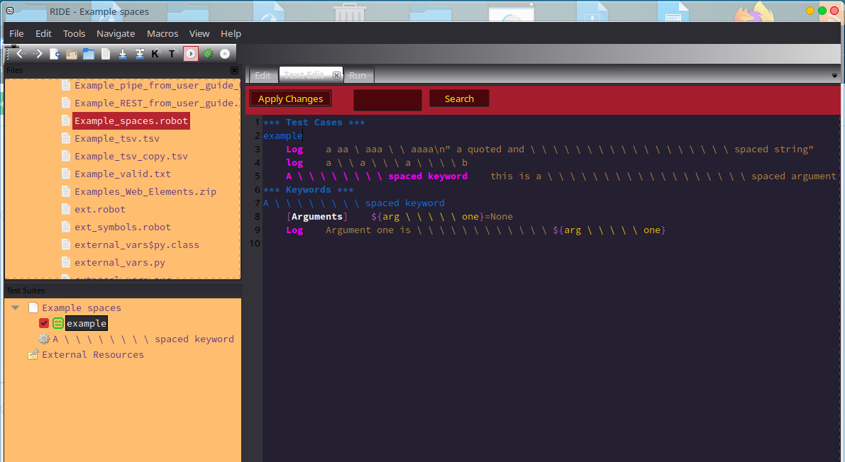The image size is (845, 462).
Task: Run tests with the highlighted play icon
Action: (191, 54)
